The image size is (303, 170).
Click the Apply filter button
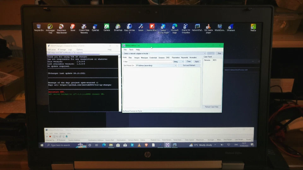pyautogui.click(x=197, y=61)
